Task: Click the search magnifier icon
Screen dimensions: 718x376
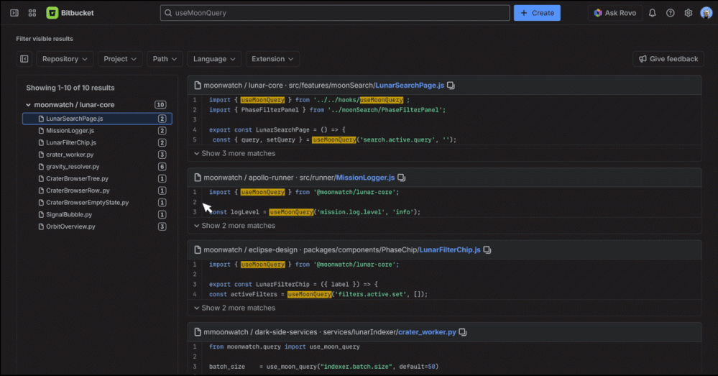Action: 168,13
